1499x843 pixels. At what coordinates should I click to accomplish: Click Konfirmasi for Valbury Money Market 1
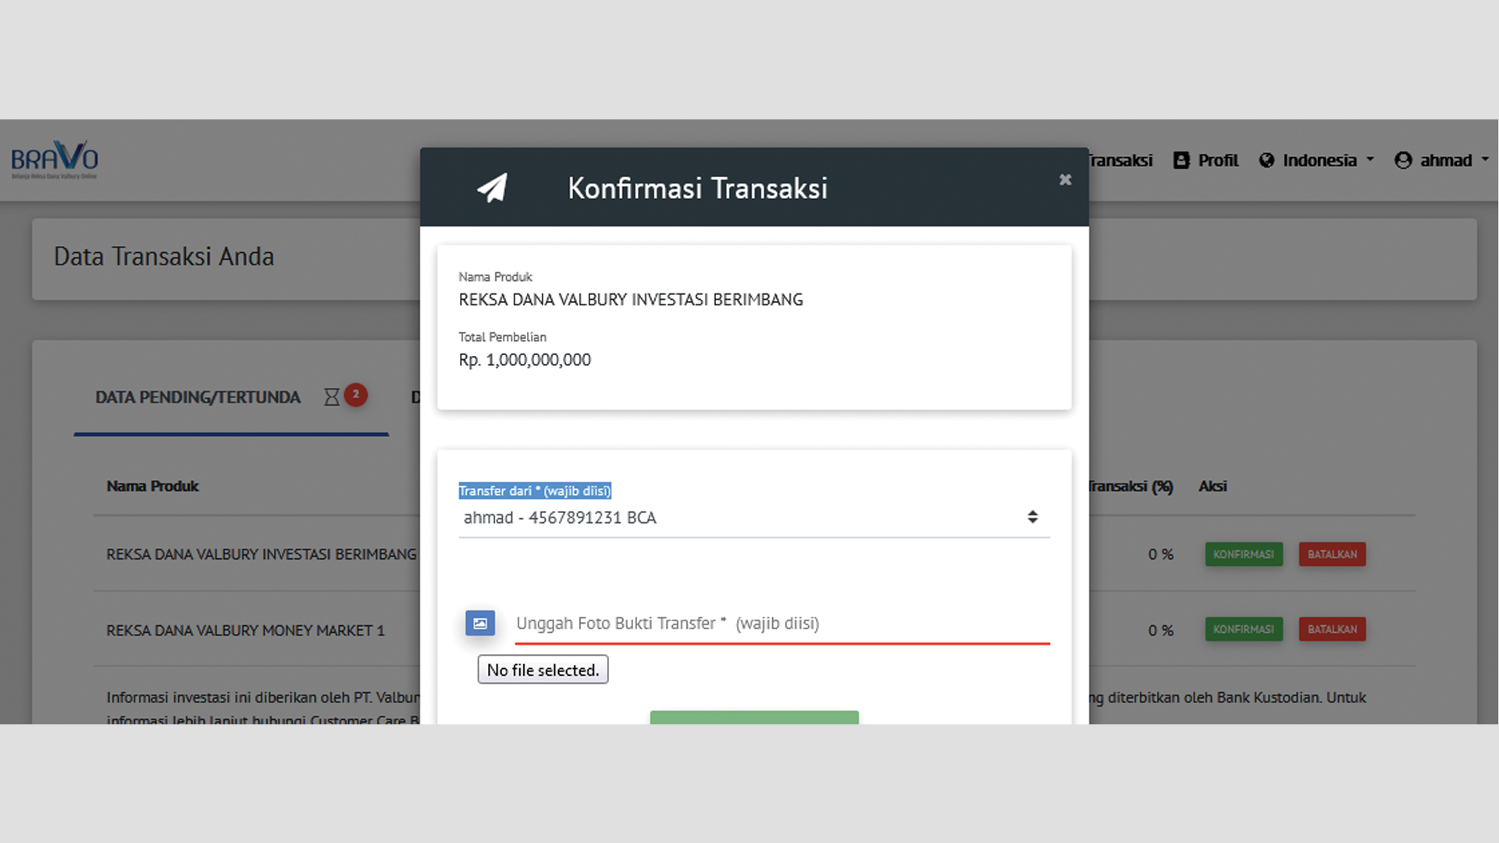point(1243,629)
